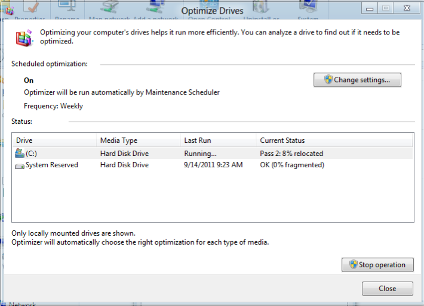Select the (C:) drive icon
The width and height of the screenshot is (424, 306).
click(x=20, y=154)
